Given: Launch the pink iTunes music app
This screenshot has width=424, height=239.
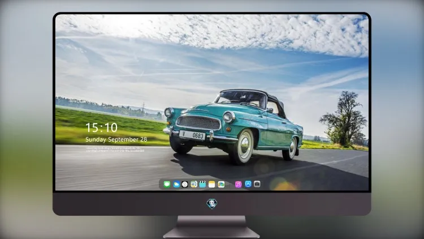Looking at the screenshot, I should tap(238, 184).
